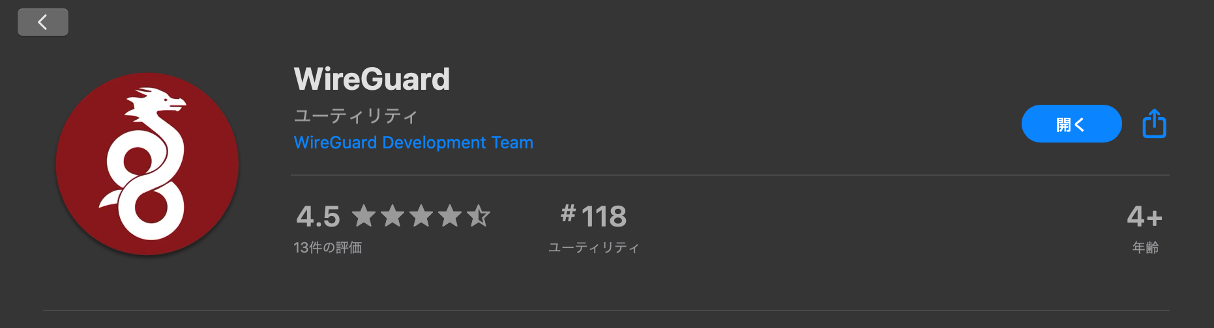
Task: Click the half-filled fifth rating star
Action: tap(479, 215)
